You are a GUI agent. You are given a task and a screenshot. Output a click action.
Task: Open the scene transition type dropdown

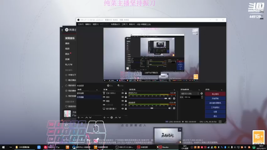(x=190, y=94)
